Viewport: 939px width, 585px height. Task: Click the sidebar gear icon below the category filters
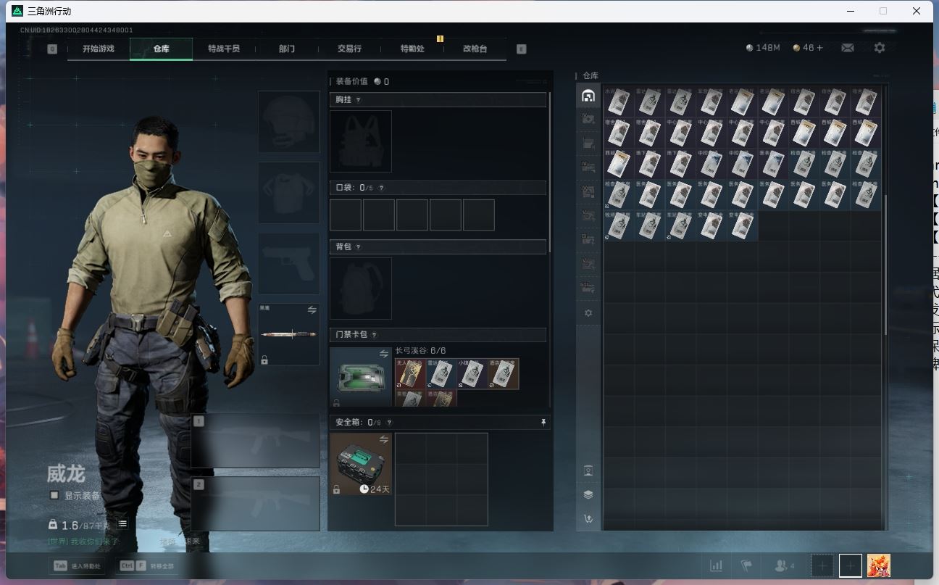588,313
